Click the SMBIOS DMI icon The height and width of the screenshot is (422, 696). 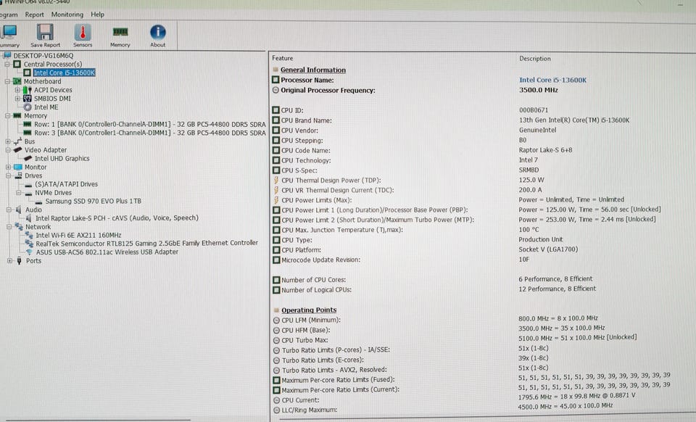click(27, 99)
